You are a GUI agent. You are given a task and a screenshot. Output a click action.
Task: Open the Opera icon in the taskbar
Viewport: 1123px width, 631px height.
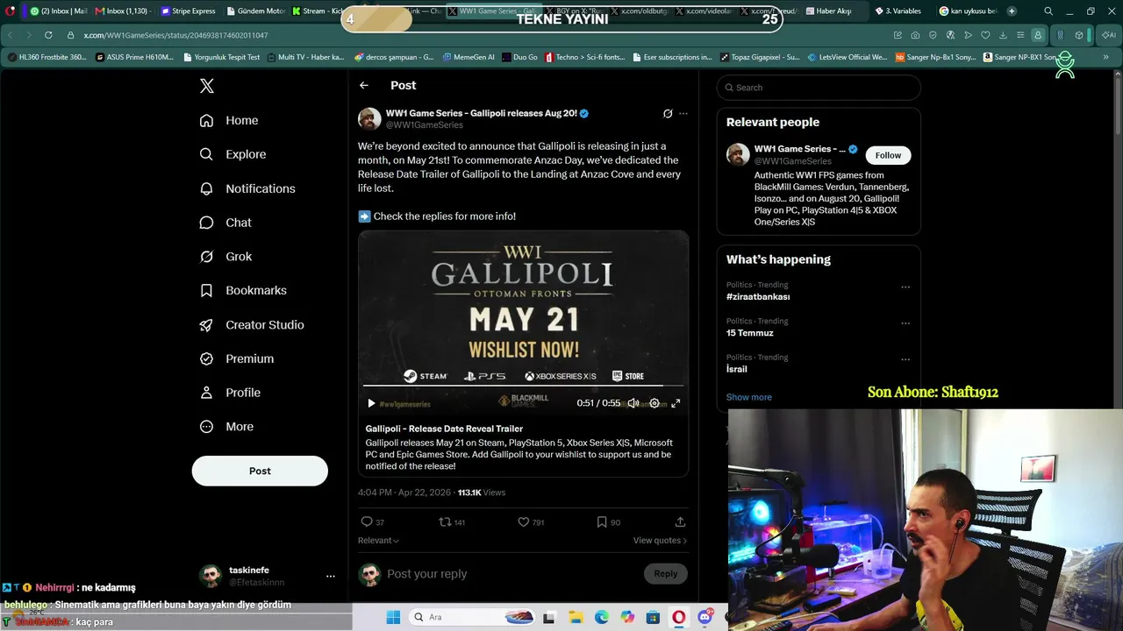(x=679, y=617)
